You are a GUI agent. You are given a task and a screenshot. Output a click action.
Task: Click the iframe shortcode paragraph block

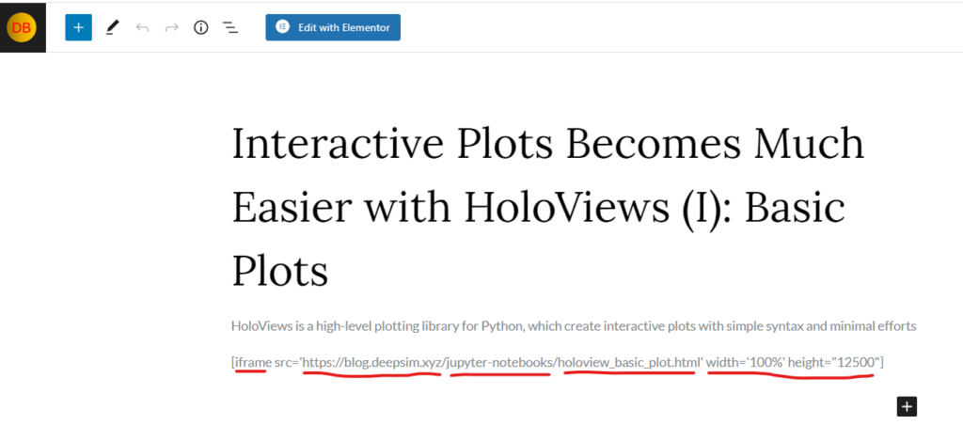click(x=558, y=362)
